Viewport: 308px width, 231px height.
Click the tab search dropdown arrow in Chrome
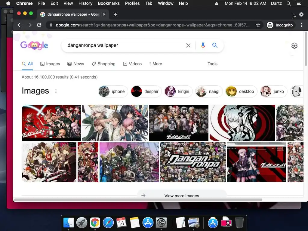pos(301,14)
